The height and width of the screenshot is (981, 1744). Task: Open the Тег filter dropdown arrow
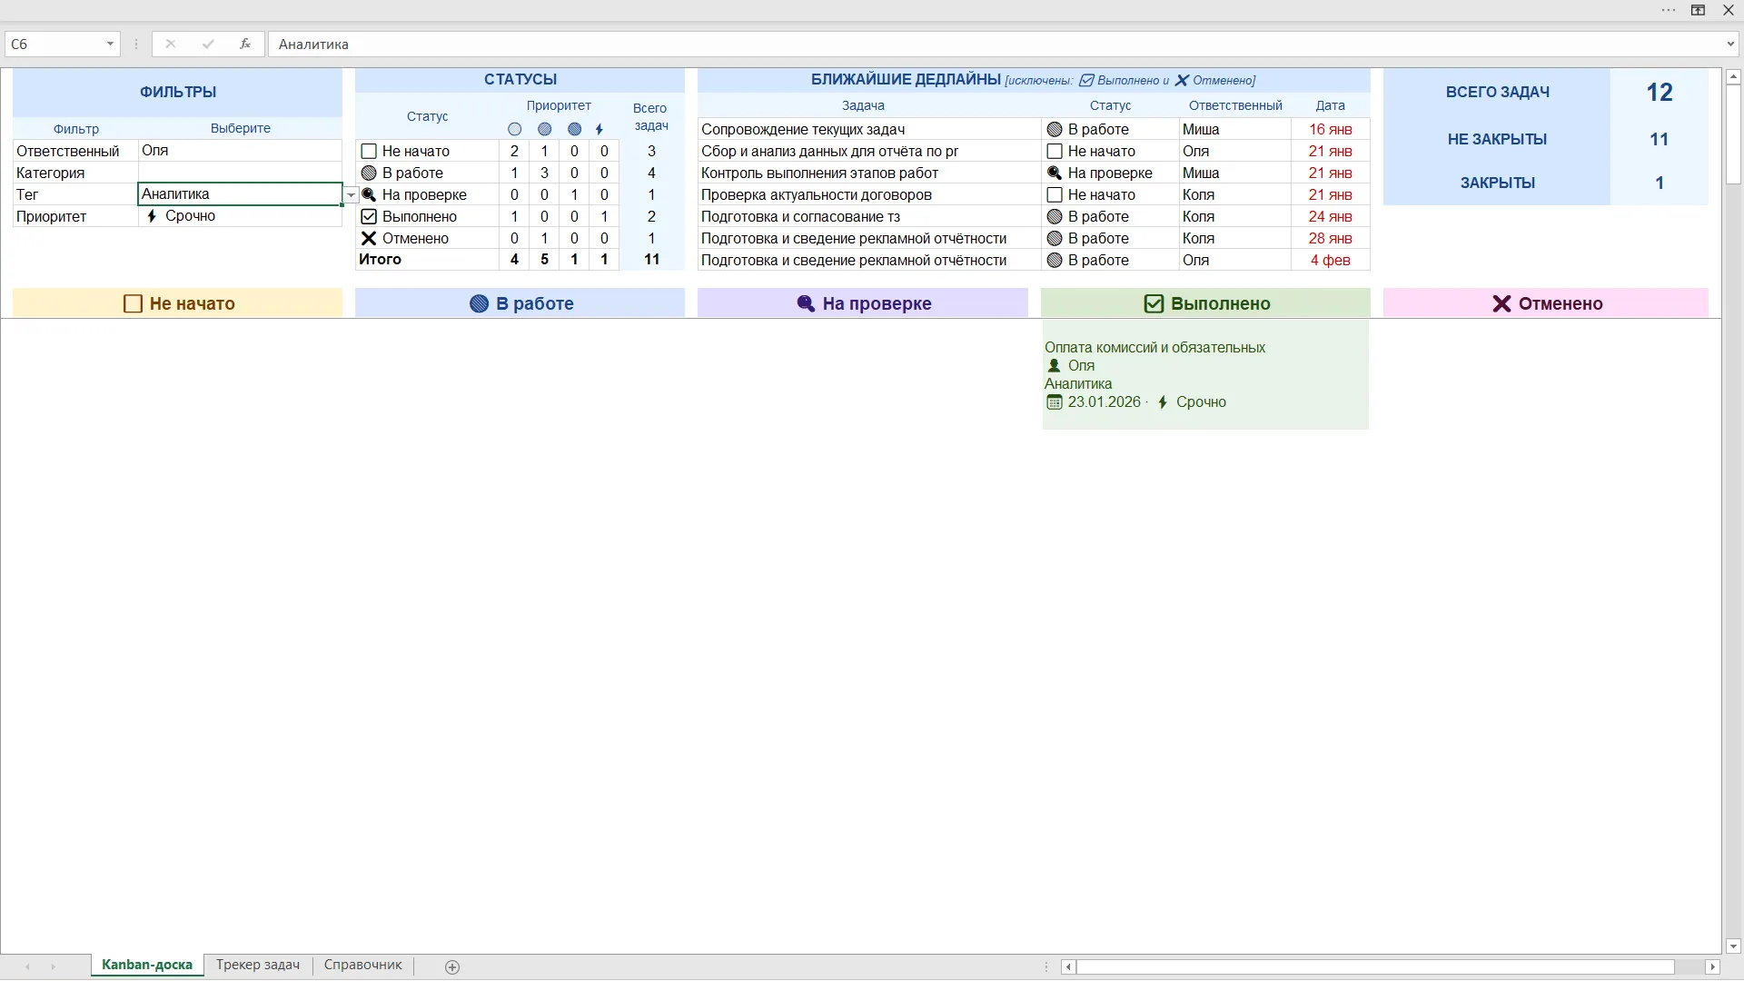[351, 194]
